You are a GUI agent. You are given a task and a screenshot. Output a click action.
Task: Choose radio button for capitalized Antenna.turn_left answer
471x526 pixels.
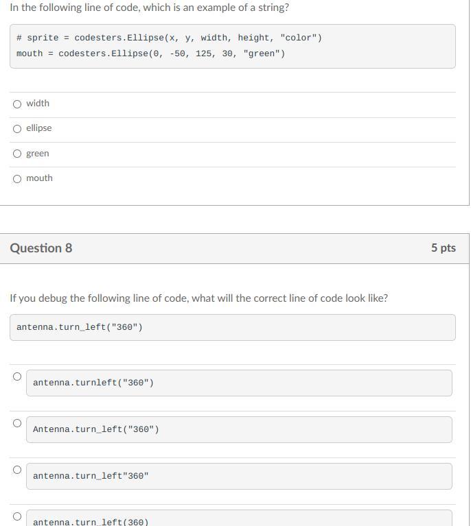17,423
